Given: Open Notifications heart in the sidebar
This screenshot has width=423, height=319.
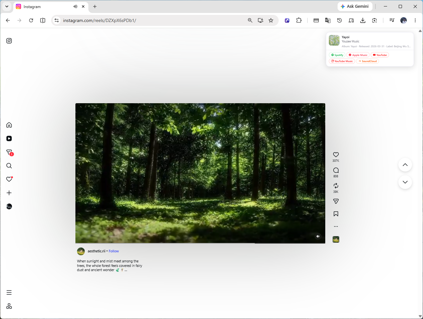Looking at the screenshot, I should [9, 179].
